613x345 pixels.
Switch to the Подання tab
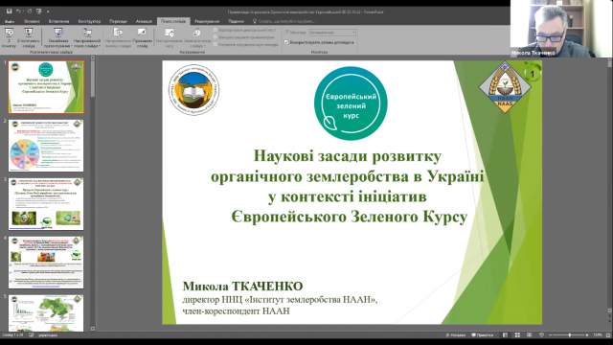[237, 21]
